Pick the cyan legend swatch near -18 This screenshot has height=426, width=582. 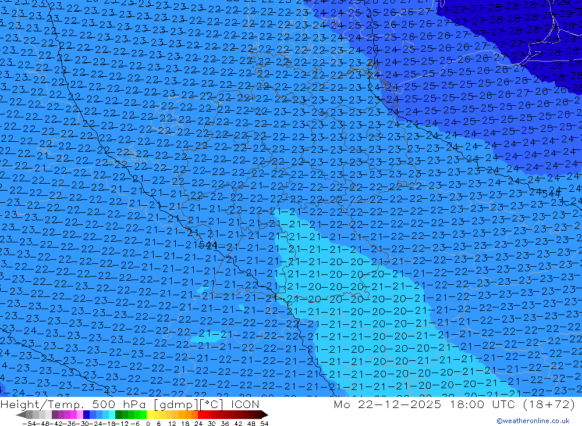tap(112, 414)
